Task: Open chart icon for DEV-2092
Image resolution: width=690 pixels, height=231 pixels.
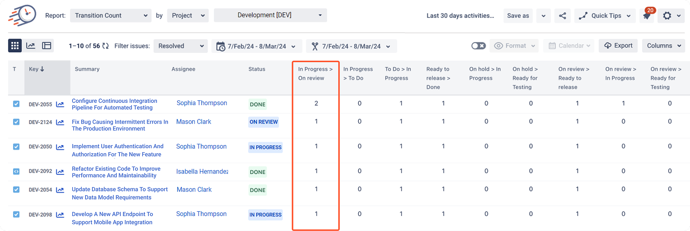Action: click(x=60, y=172)
